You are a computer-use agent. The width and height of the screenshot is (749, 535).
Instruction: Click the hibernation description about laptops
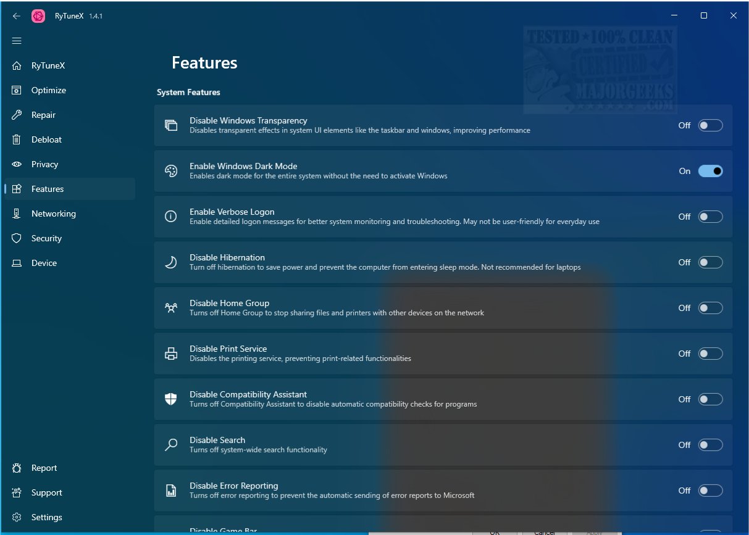(385, 267)
